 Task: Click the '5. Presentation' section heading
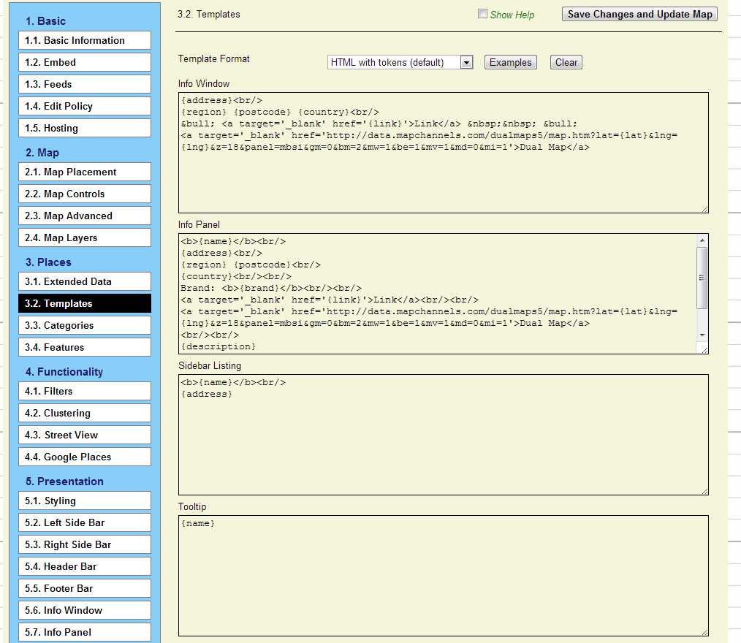point(64,482)
